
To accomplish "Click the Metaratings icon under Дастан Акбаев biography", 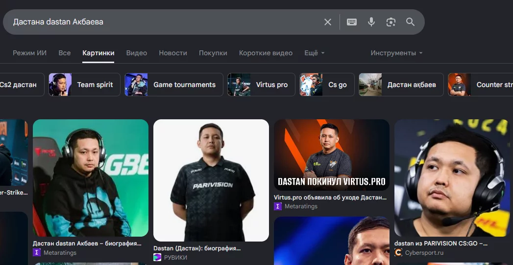I will [37, 253].
